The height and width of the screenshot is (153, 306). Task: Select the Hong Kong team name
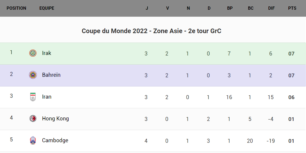click(x=55, y=119)
